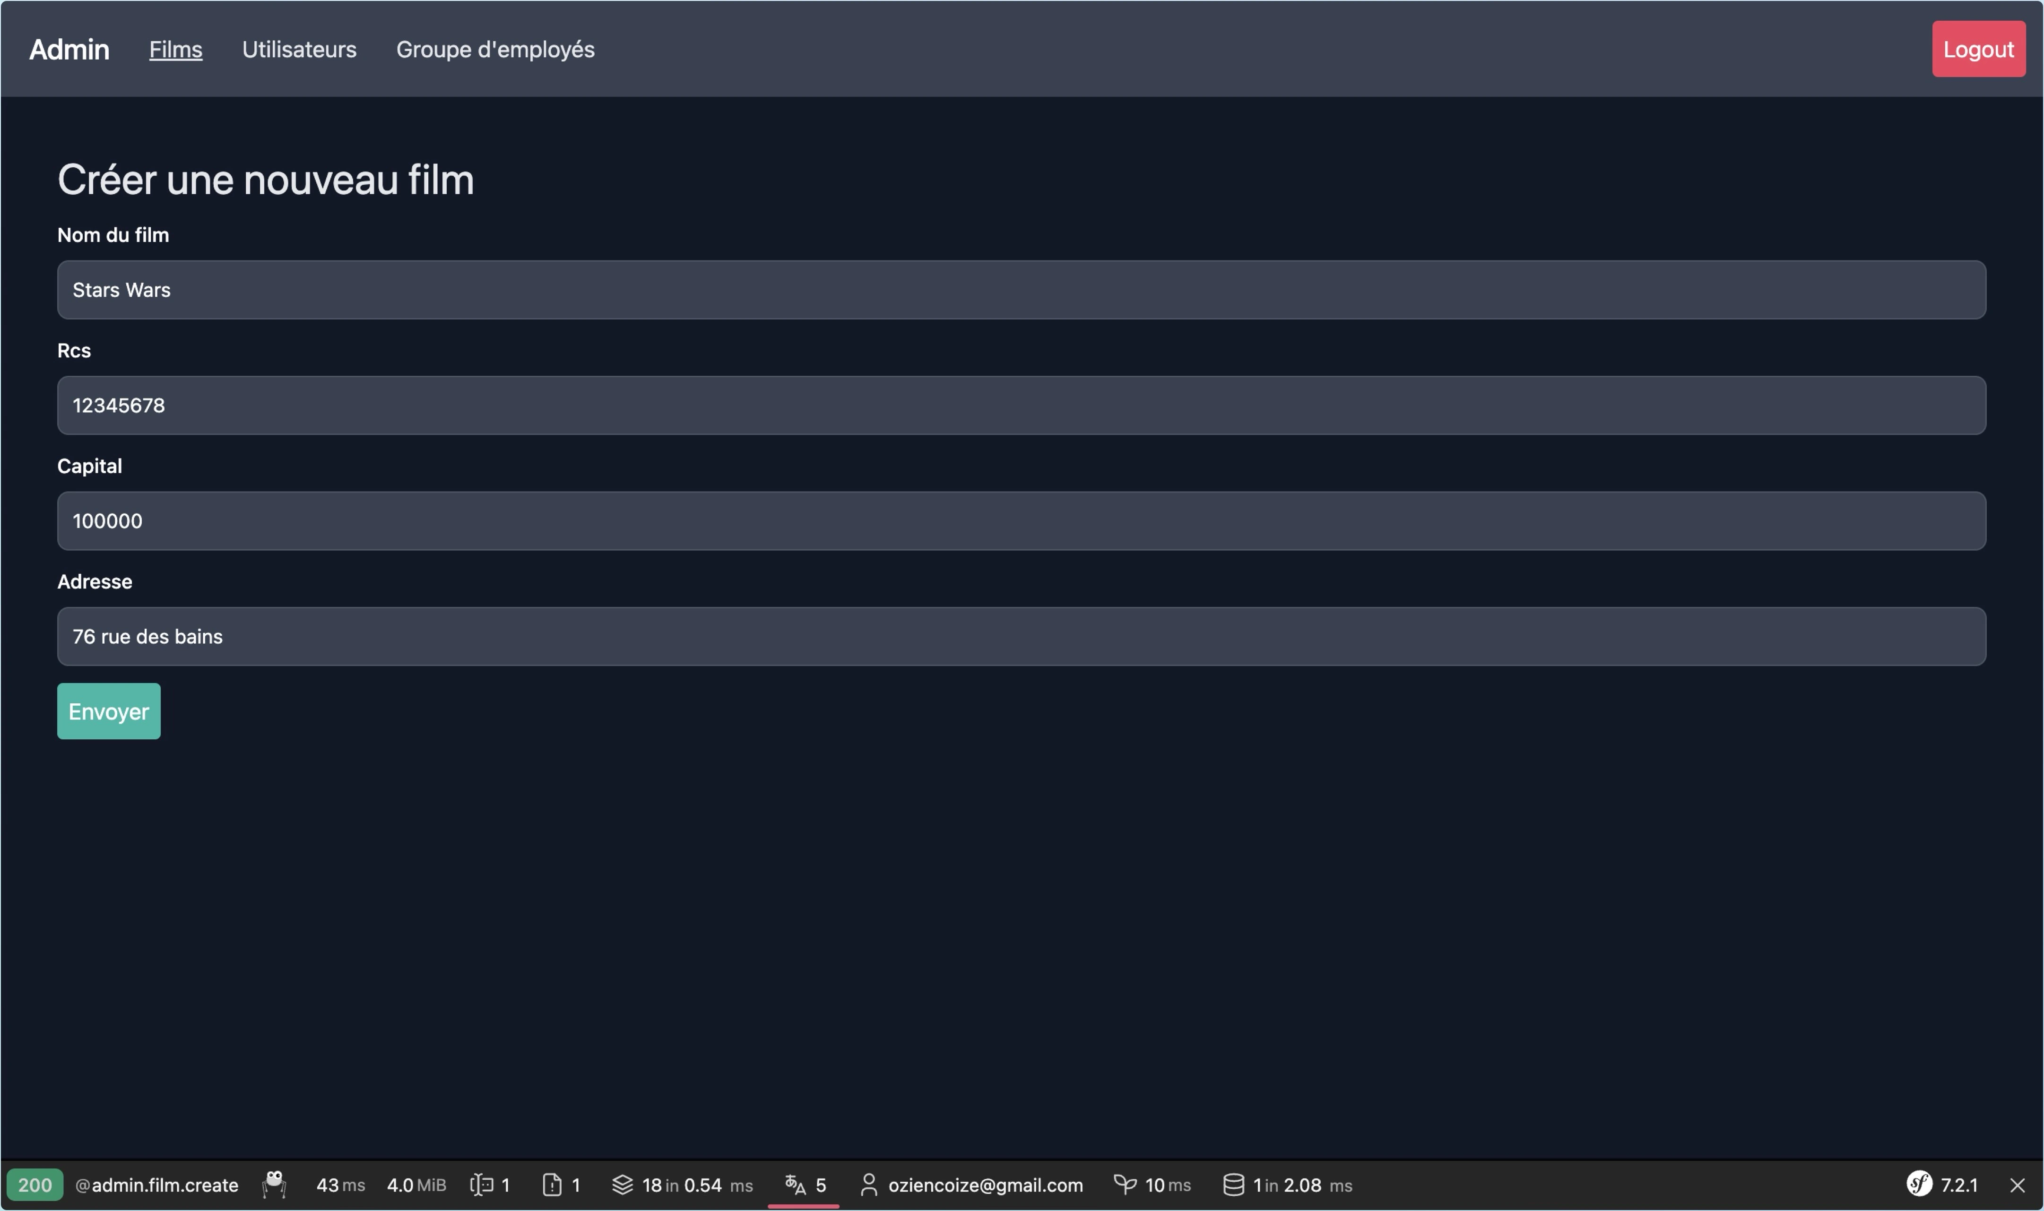Viewport: 2044px width, 1211px height.
Task: Click the database icon showing 1 query
Action: coord(1234,1185)
